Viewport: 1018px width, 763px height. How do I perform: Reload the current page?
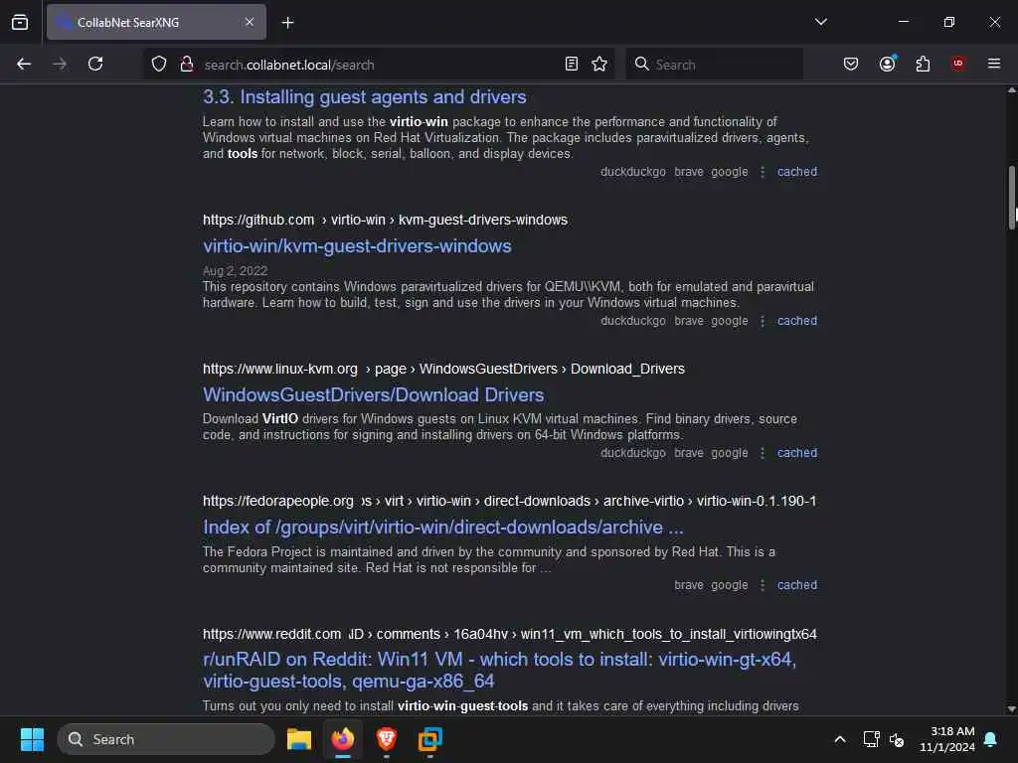tap(95, 64)
